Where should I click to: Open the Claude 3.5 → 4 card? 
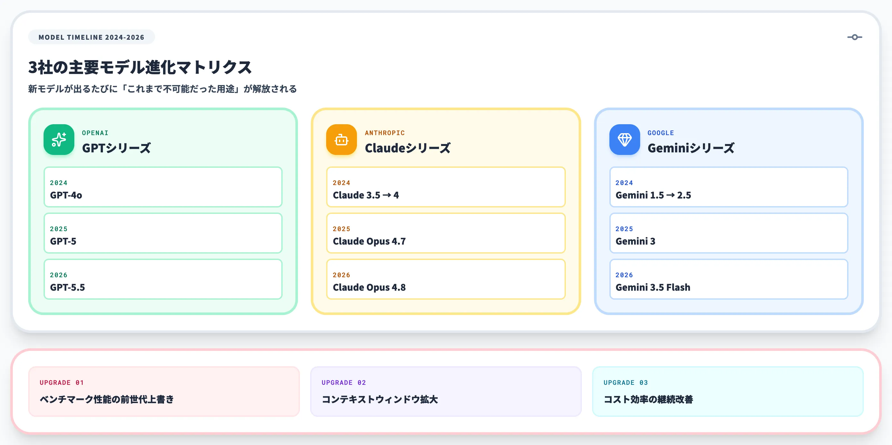coord(446,187)
